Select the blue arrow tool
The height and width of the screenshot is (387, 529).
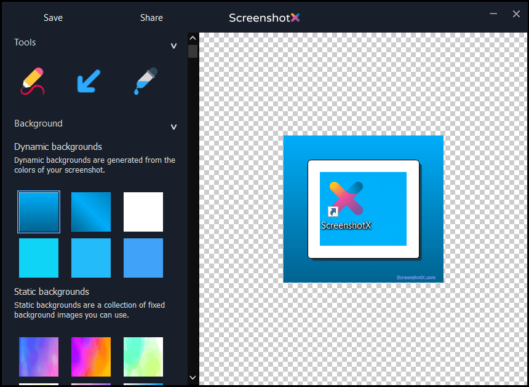pos(89,81)
